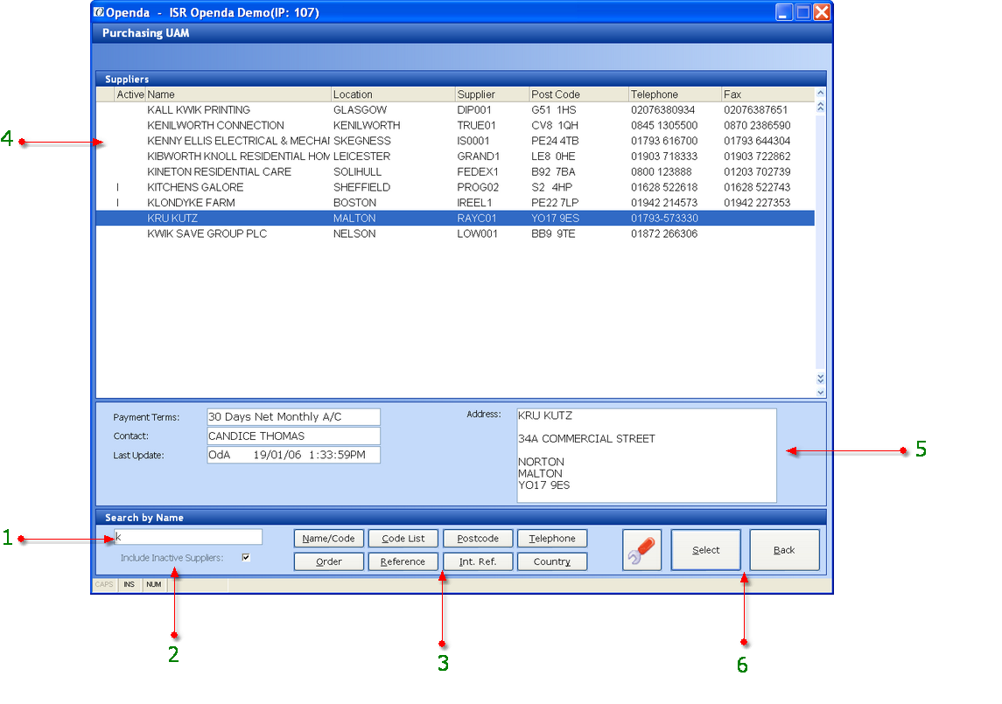Click the Purchasing UAM header title
This screenshot has width=1002, height=704.
click(x=145, y=33)
